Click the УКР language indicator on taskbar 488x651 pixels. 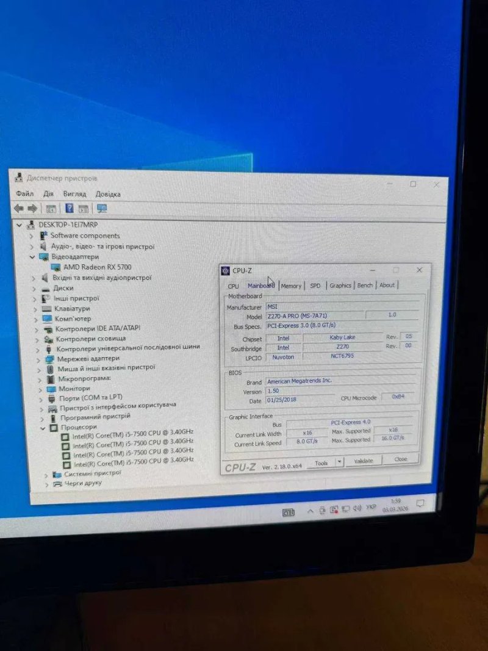point(370,507)
